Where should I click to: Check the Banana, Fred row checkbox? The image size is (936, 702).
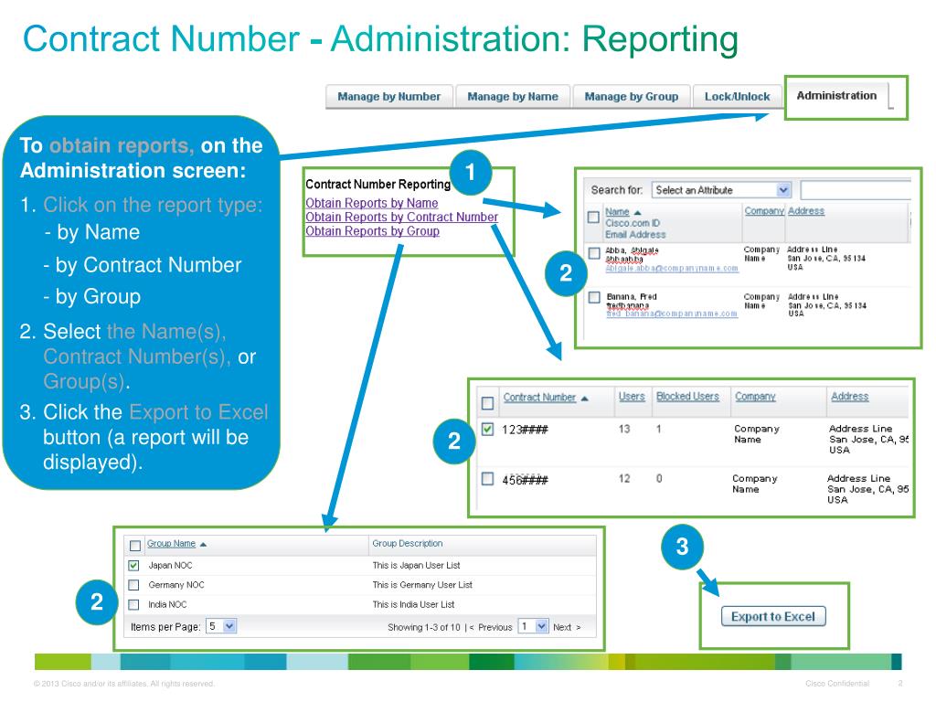[x=594, y=297]
